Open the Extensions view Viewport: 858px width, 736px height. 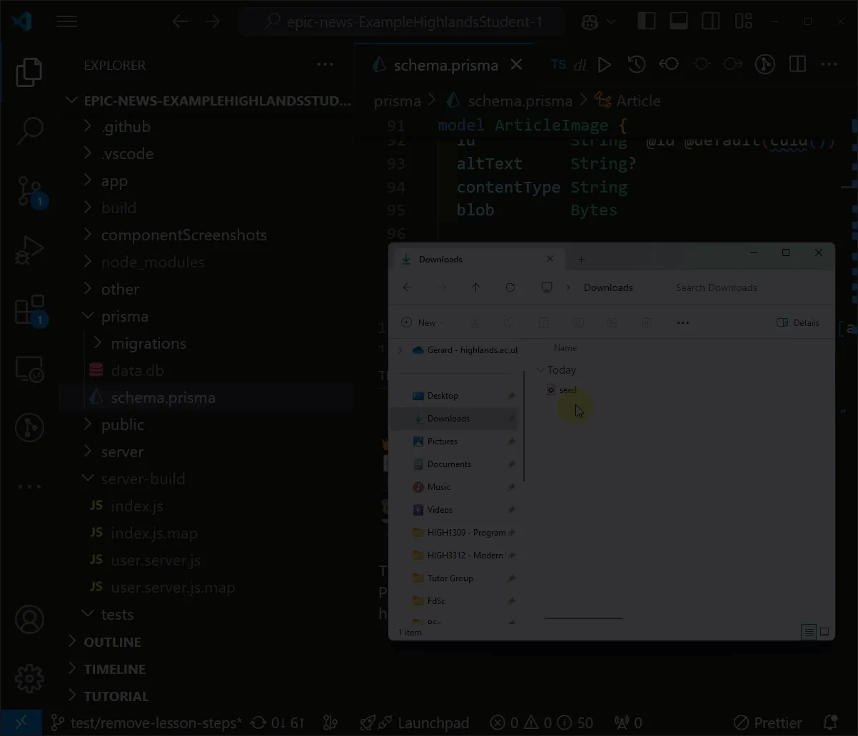coord(29,311)
